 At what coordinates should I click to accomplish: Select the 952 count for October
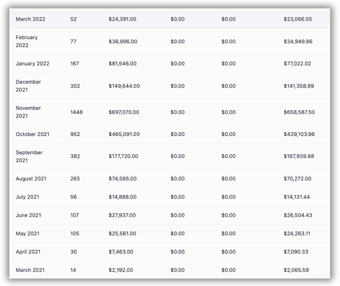coord(75,134)
